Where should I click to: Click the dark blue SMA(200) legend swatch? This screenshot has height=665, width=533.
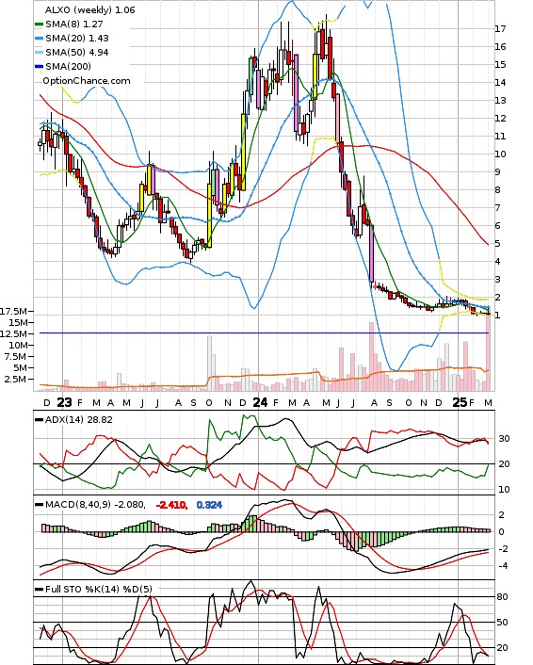(39, 67)
